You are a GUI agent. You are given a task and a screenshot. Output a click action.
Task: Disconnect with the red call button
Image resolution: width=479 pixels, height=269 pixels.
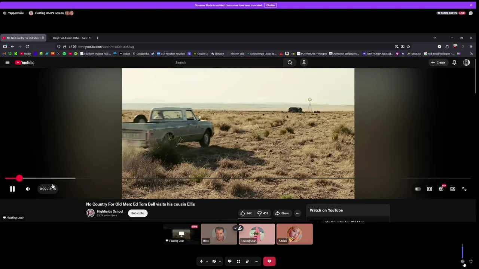(x=269, y=262)
